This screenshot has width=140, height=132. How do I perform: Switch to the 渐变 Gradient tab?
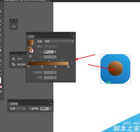(x=31, y=36)
